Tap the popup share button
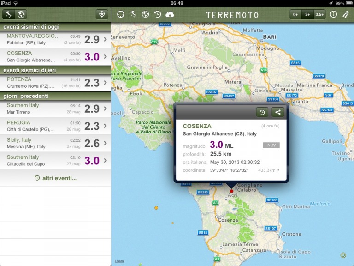The image size is (354, 266). 278,112
